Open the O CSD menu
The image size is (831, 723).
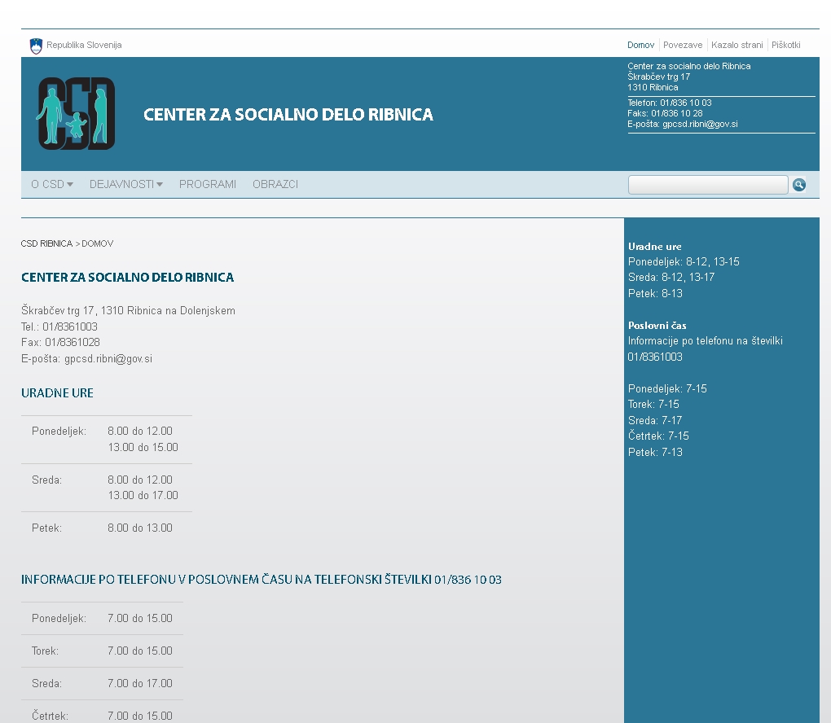pos(47,184)
